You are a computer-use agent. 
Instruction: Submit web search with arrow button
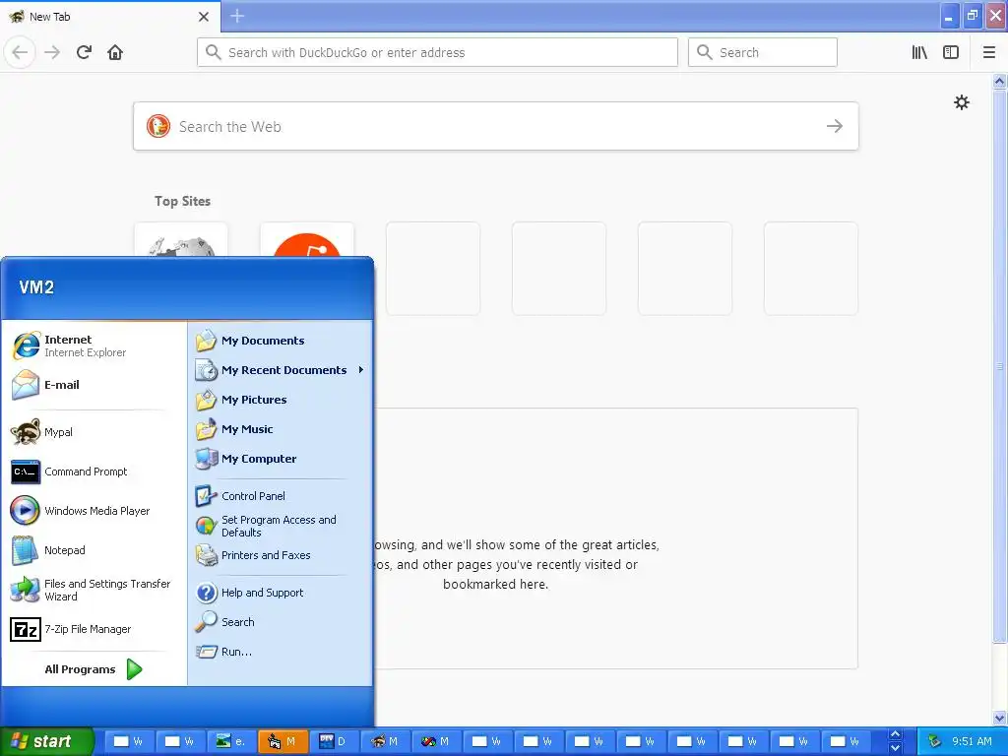coord(835,126)
